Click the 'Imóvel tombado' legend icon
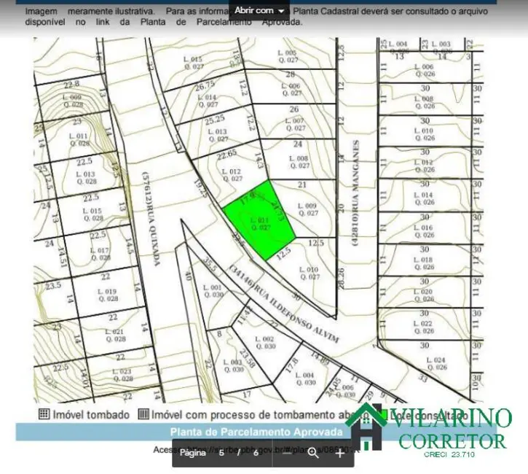Image resolution: width=528 pixels, height=474 pixels. (44, 414)
